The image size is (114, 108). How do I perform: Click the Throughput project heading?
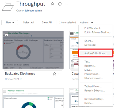tap(31, 4)
